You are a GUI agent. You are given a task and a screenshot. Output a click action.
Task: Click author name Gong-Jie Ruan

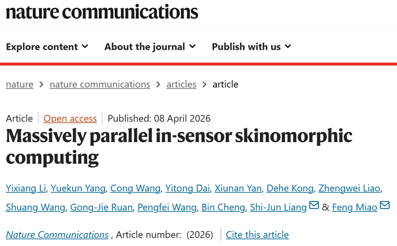click(101, 207)
